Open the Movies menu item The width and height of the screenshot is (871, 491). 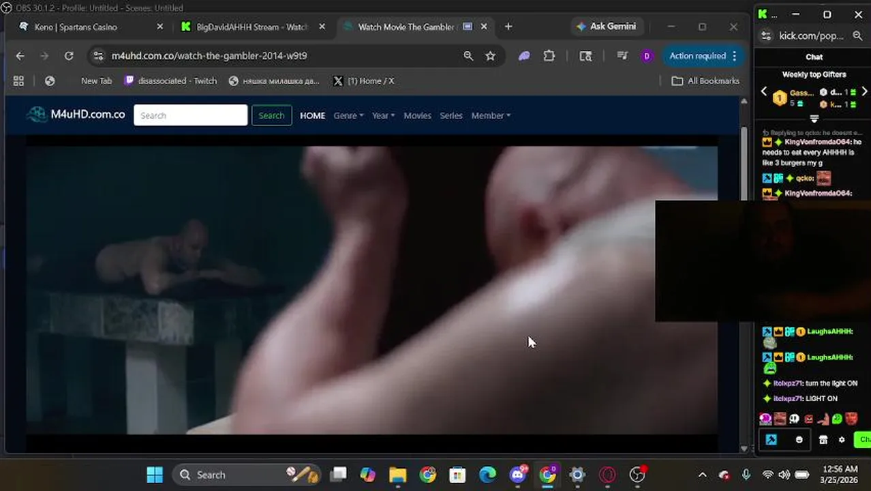pyautogui.click(x=417, y=115)
